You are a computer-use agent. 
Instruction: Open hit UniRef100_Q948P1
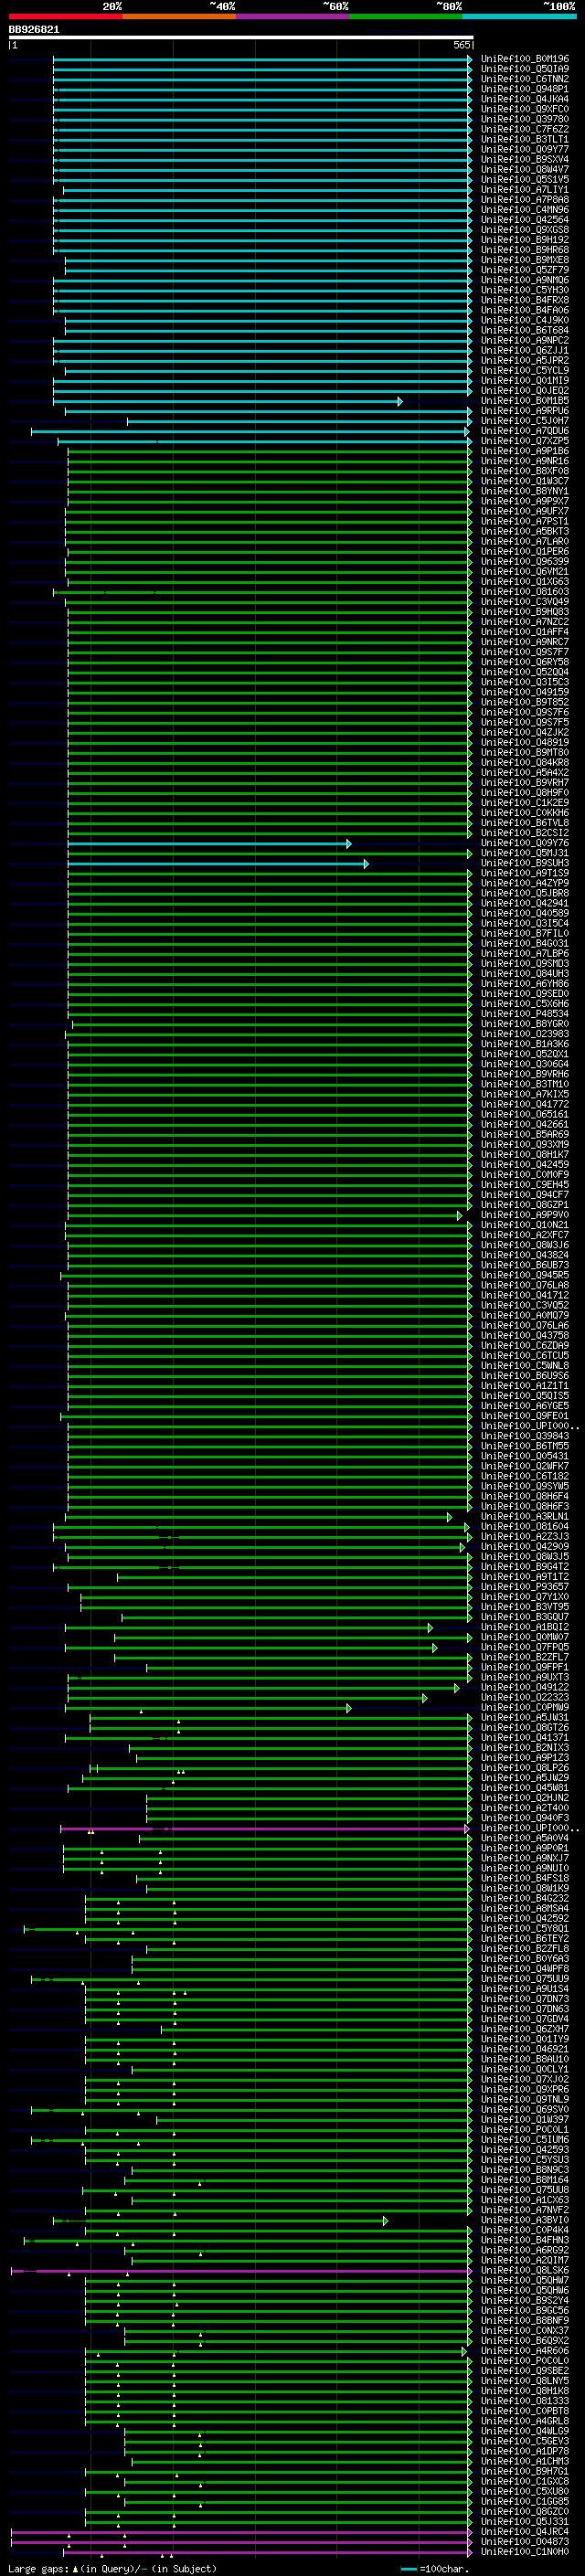click(x=525, y=89)
